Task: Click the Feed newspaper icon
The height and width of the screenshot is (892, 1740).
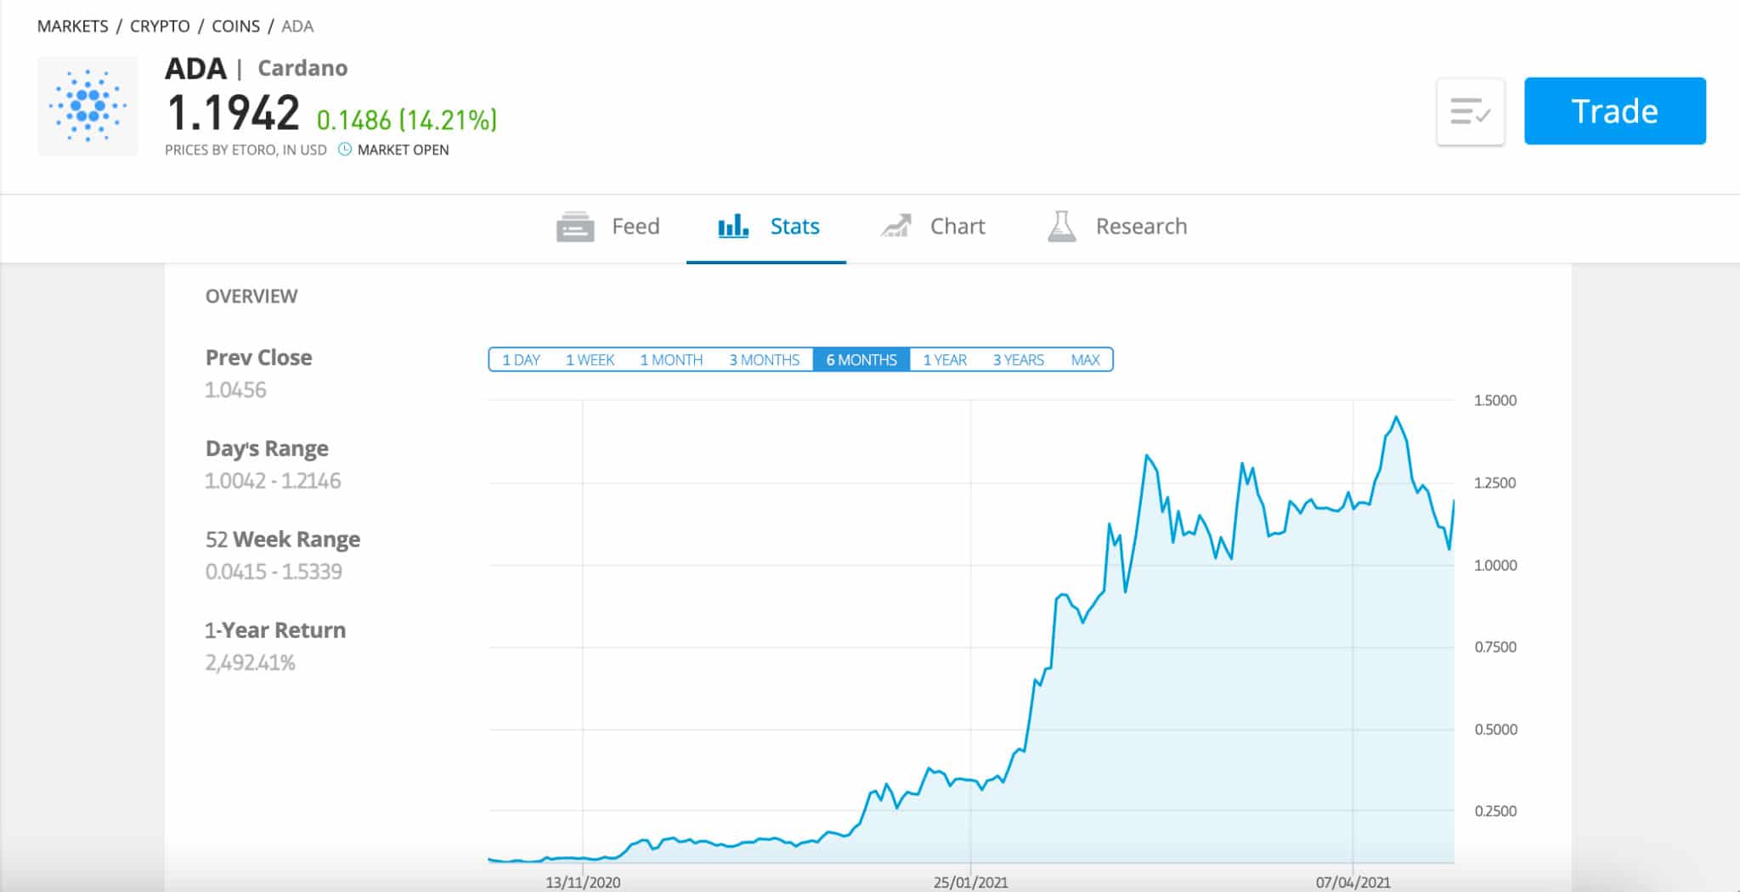Action: tap(575, 227)
